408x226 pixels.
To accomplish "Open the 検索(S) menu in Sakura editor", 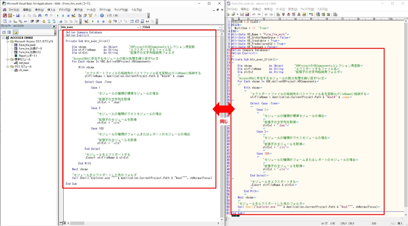I will pos(268,9).
